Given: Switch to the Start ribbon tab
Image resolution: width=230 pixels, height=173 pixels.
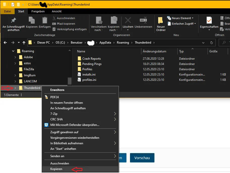Looking at the screenshot, I should click(x=21, y=11).
